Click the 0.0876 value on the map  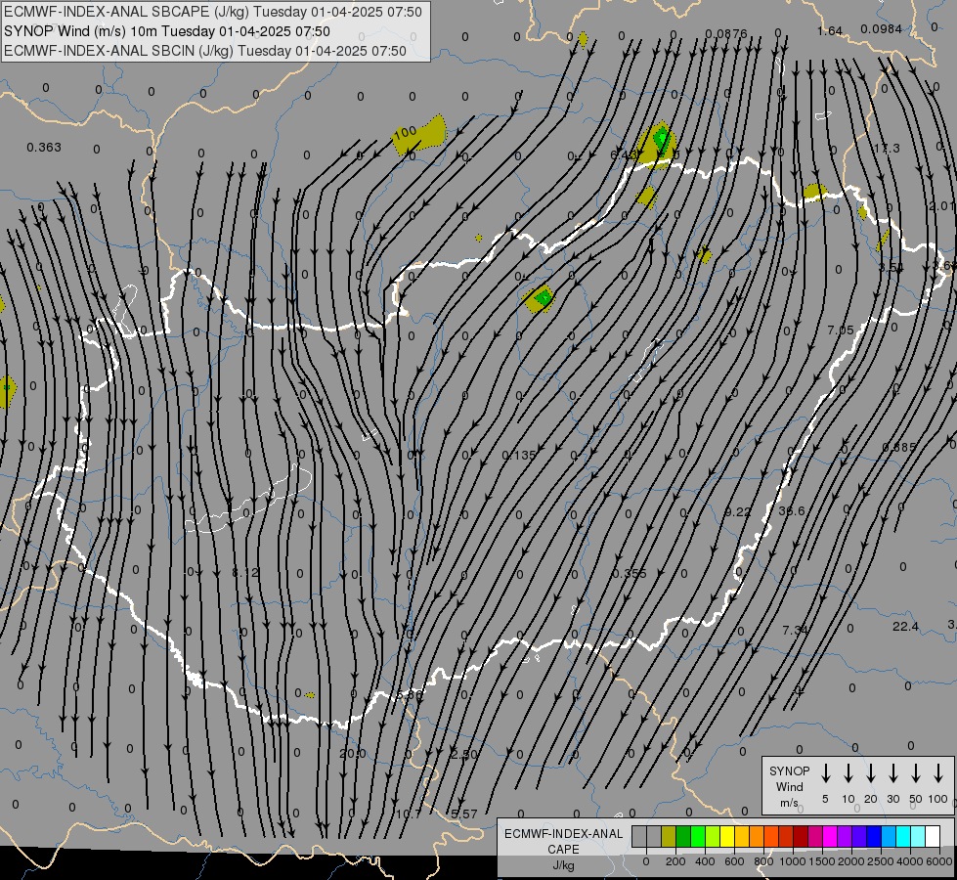(x=726, y=33)
